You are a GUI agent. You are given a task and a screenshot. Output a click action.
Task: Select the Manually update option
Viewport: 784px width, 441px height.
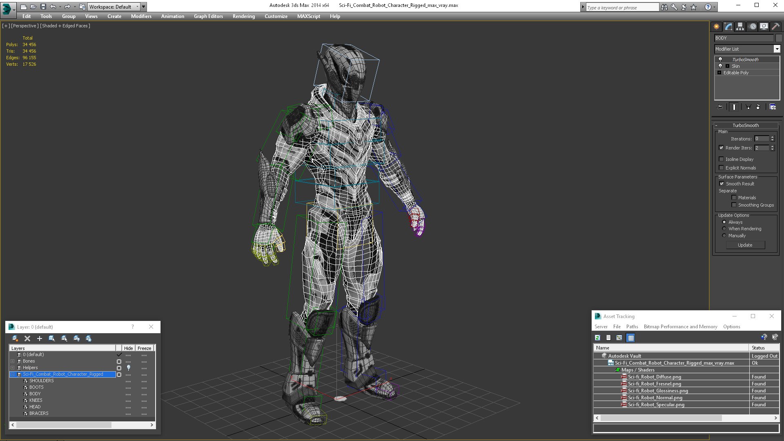724,236
